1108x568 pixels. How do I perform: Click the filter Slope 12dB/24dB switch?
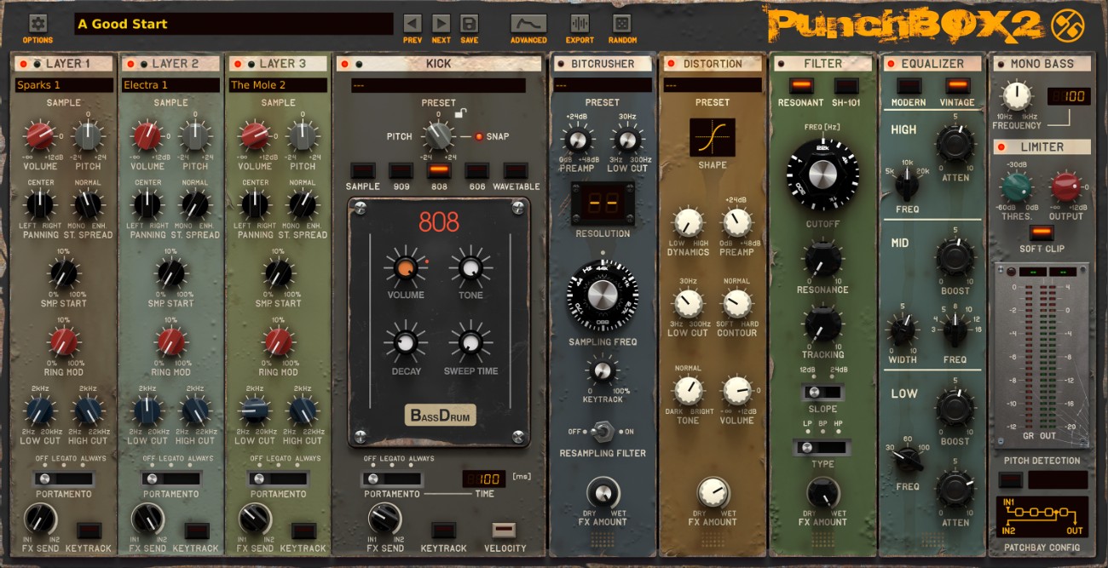click(x=822, y=393)
